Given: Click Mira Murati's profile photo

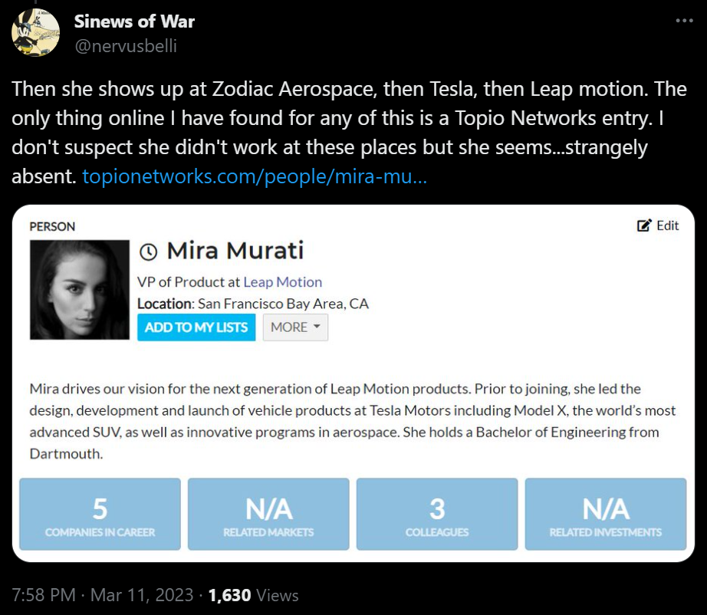Looking at the screenshot, I should coord(80,290).
